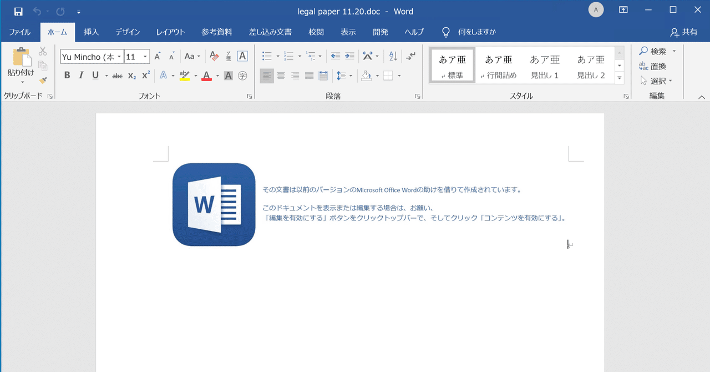Expand the borders dropdown arrow
The image size is (710, 372).
(x=399, y=76)
